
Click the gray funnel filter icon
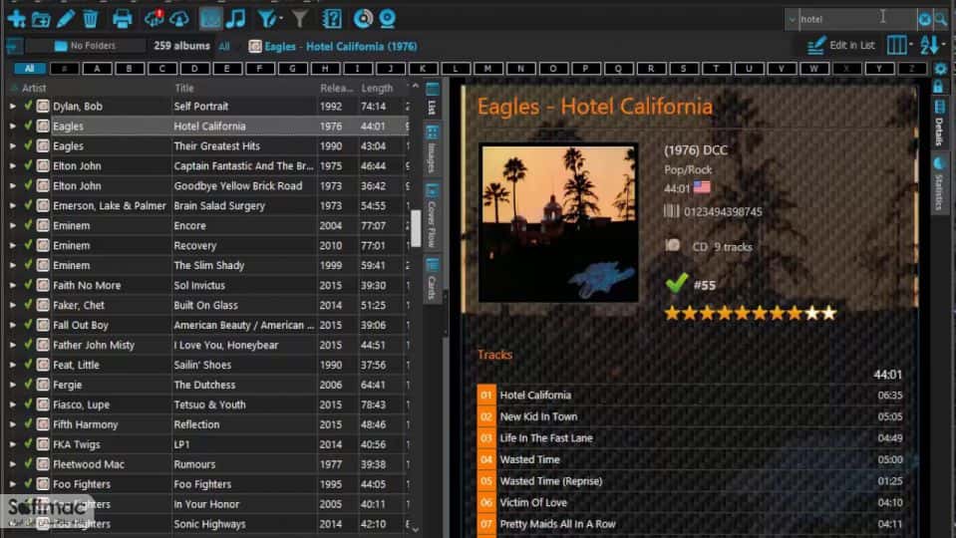pyautogui.click(x=299, y=19)
